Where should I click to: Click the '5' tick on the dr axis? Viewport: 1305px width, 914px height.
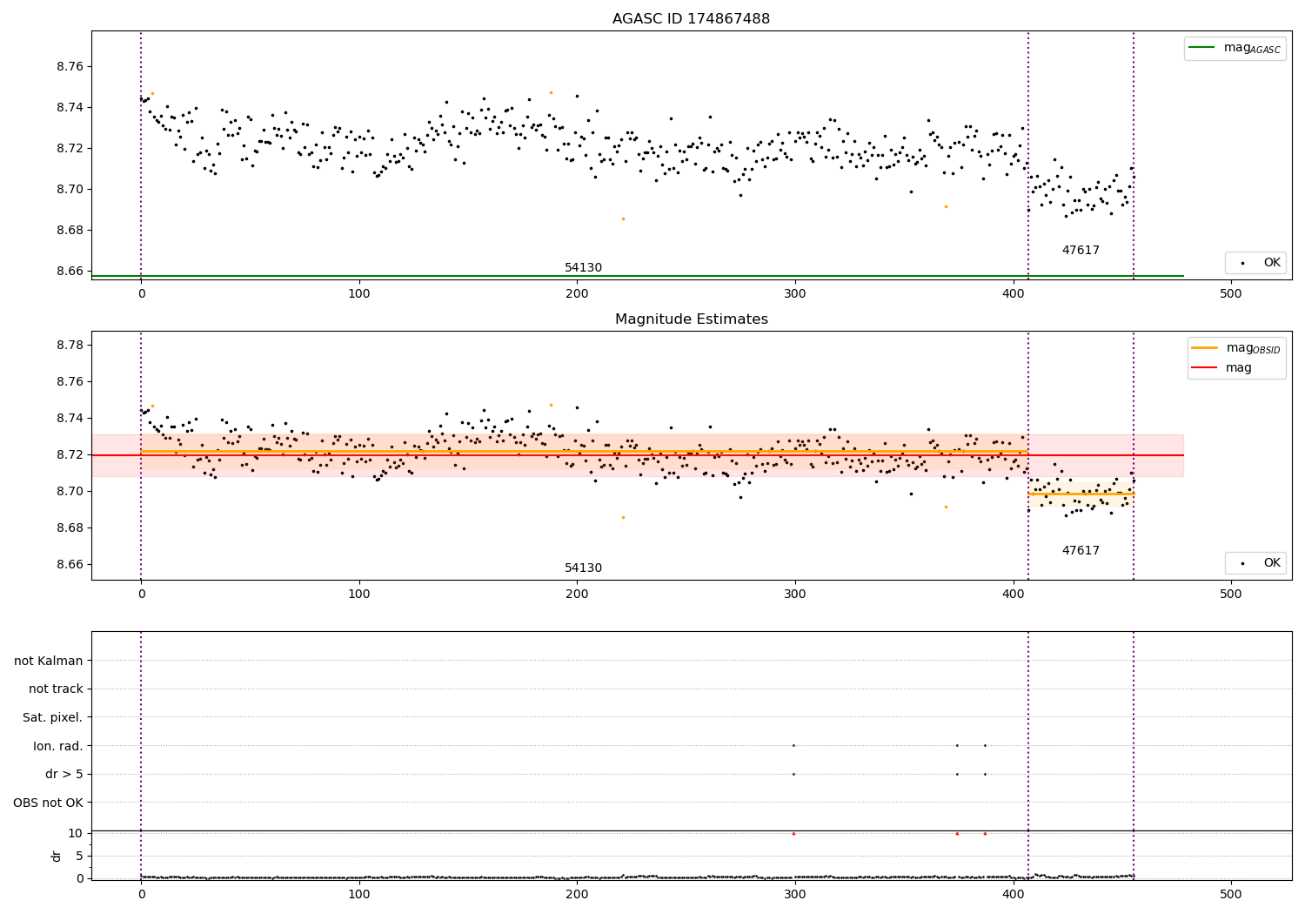[79, 856]
